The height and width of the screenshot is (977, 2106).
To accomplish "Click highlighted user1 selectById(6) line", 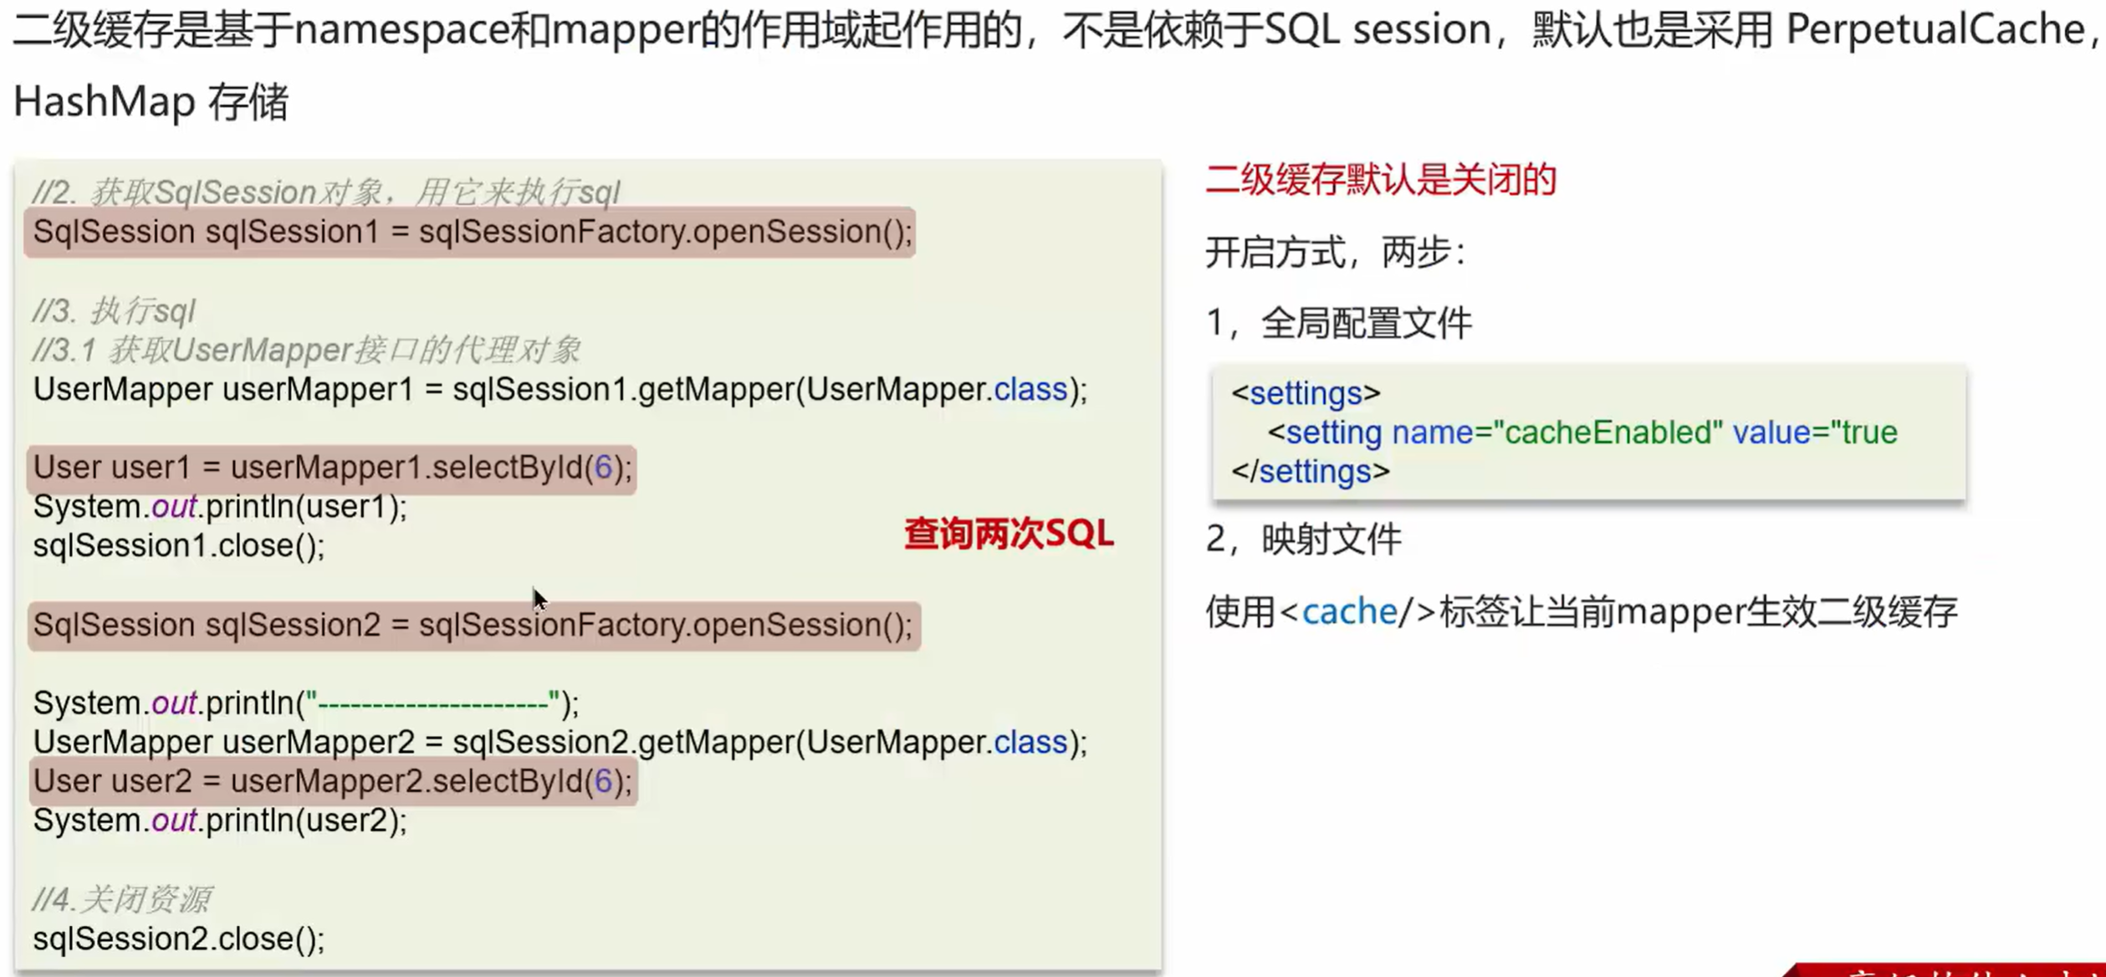I will click(332, 468).
